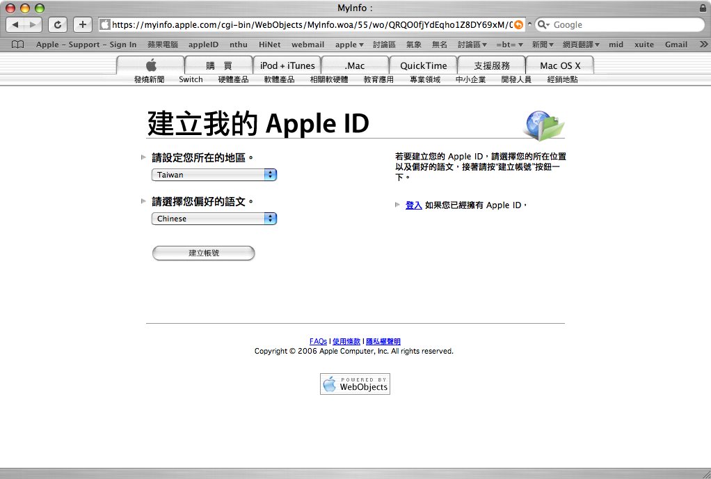This screenshot has width=711, height=479.
Task: Open the Switch sub-navigation link
Action: pos(191,79)
